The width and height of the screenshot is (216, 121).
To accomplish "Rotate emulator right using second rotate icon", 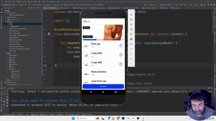I will [131, 34].
